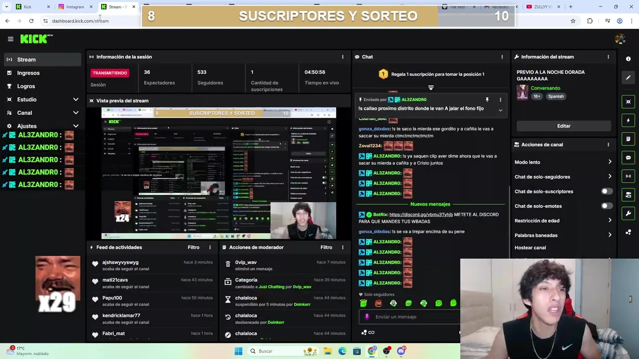
Task: Open Restricción de edad options arrow
Action: (x=610, y=220)
